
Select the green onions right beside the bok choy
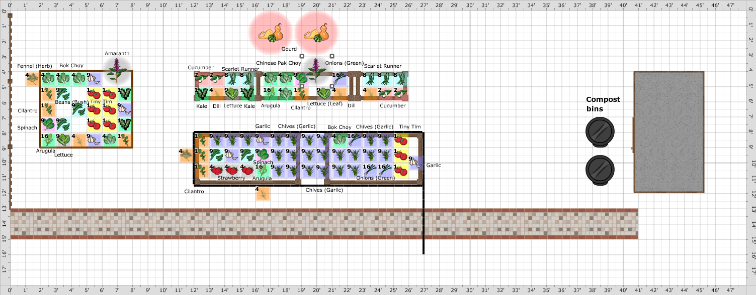point(355,140)
